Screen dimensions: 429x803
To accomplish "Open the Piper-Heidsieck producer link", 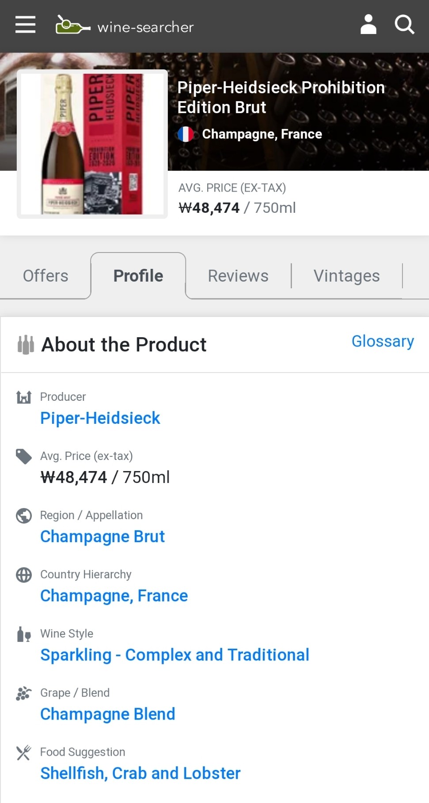I will click(x=100, y=418).
